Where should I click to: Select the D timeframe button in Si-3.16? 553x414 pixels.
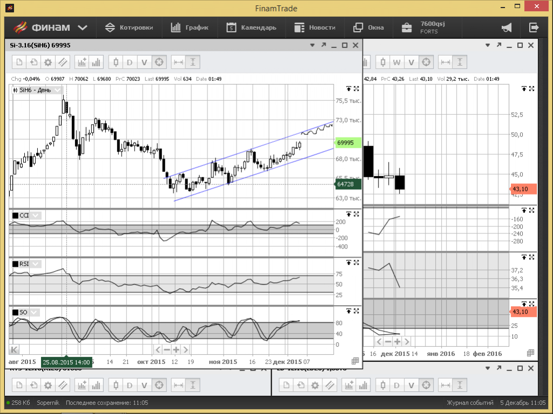(130, 62)
